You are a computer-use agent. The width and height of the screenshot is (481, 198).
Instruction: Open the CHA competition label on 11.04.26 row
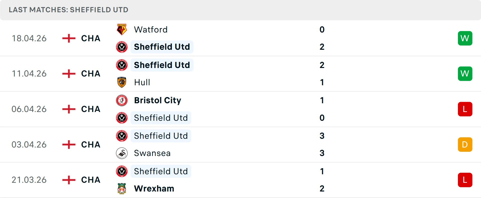(90, 73)
